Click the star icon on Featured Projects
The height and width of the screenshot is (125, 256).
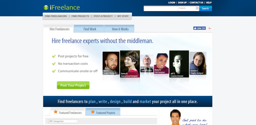(x=93, y=112)
